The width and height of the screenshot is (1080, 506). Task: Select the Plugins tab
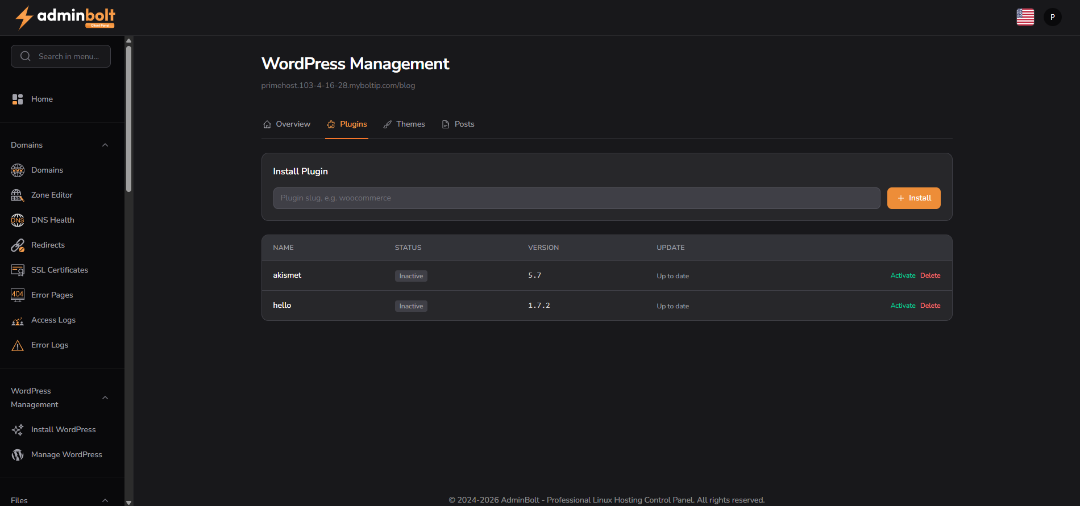tap(347, 124)
